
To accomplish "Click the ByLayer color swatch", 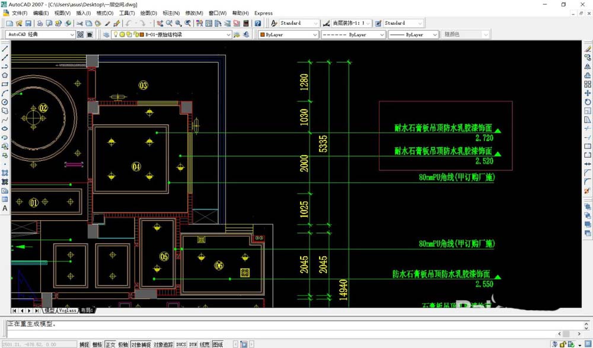I will (x=263, y=34).
